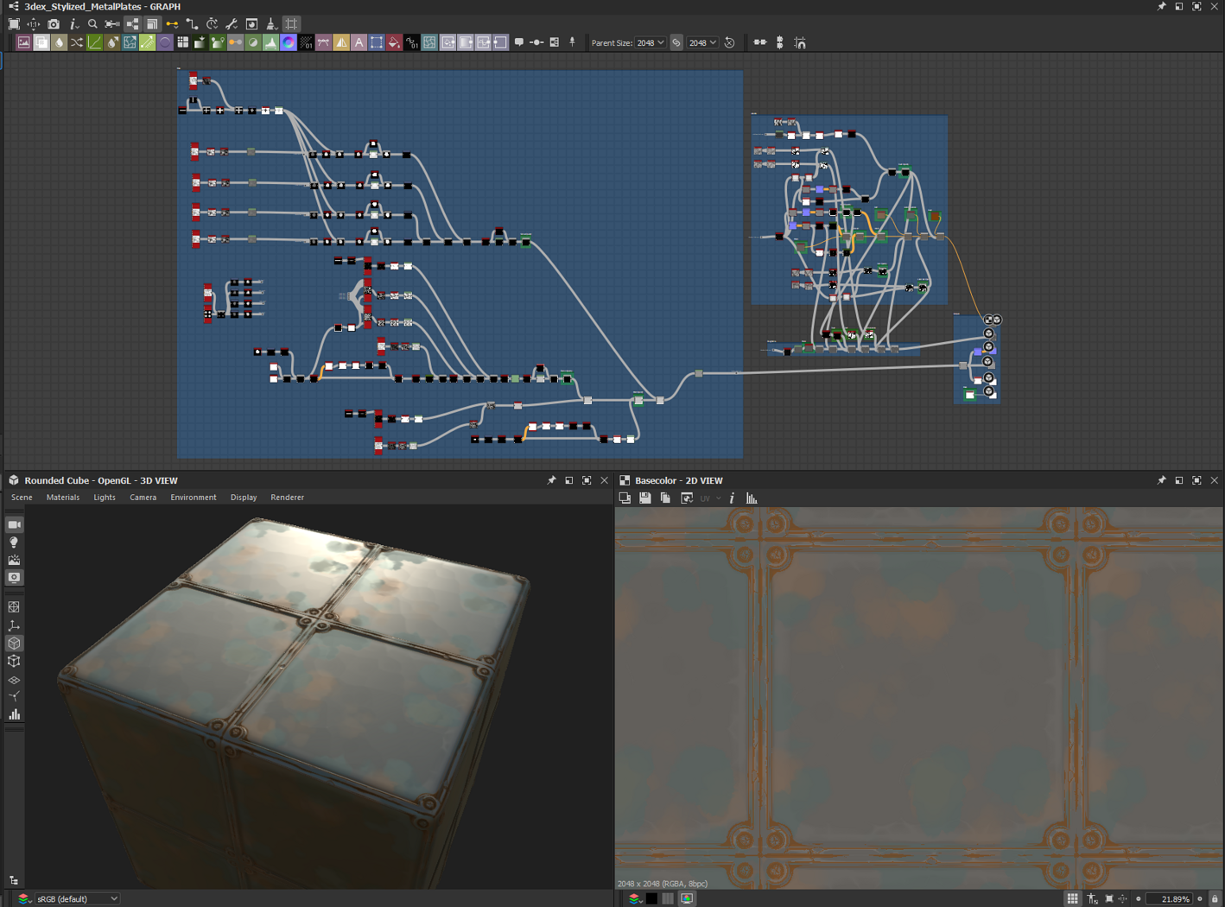
Task: Open the Environment menu in 3D view
Action: [x=194, y=498]
